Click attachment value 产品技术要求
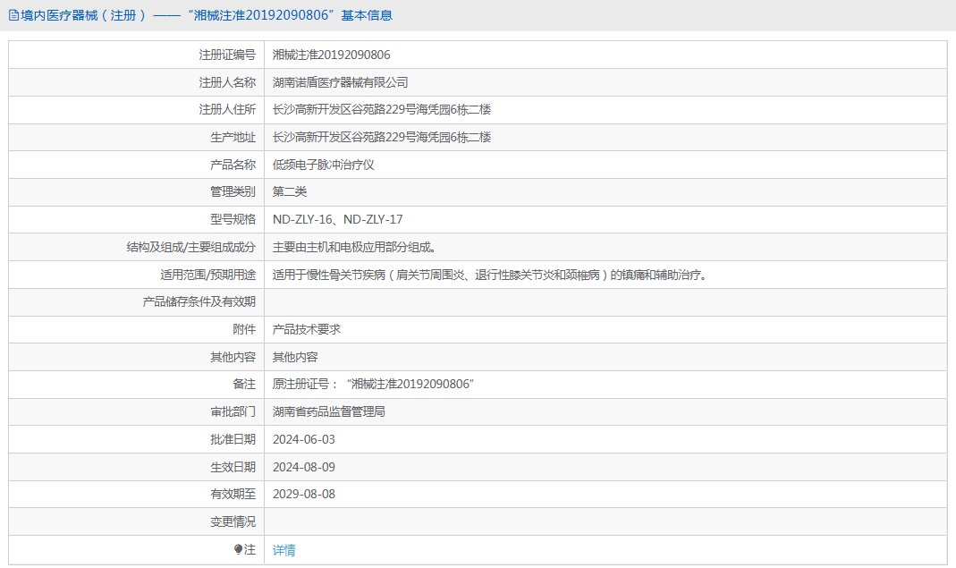This screenshot has height=568, width=956. click(307, 329)
